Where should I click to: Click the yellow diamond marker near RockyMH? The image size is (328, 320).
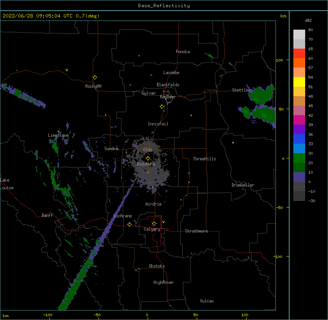[95, 78]
